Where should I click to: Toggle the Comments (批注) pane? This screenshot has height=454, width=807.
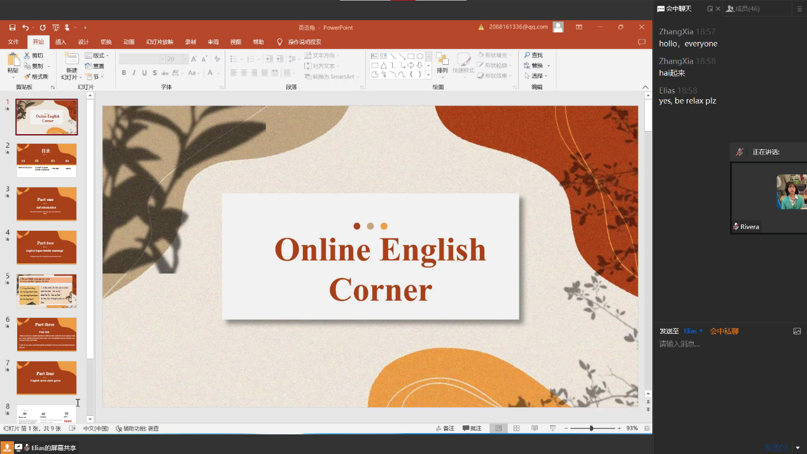[472, 429]
